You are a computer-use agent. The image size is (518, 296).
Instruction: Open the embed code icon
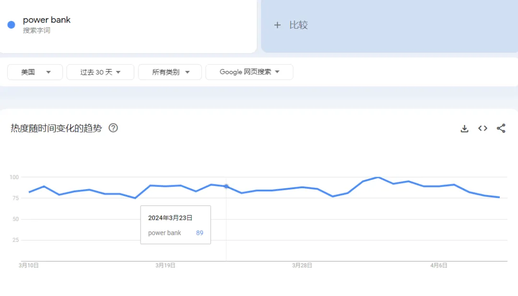coord(483,128)
